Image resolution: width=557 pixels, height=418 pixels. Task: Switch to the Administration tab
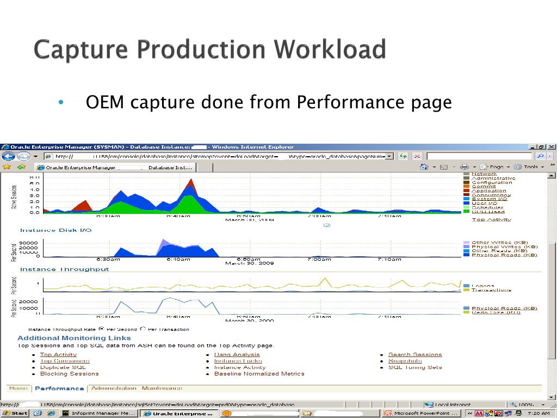coord(114,388)
